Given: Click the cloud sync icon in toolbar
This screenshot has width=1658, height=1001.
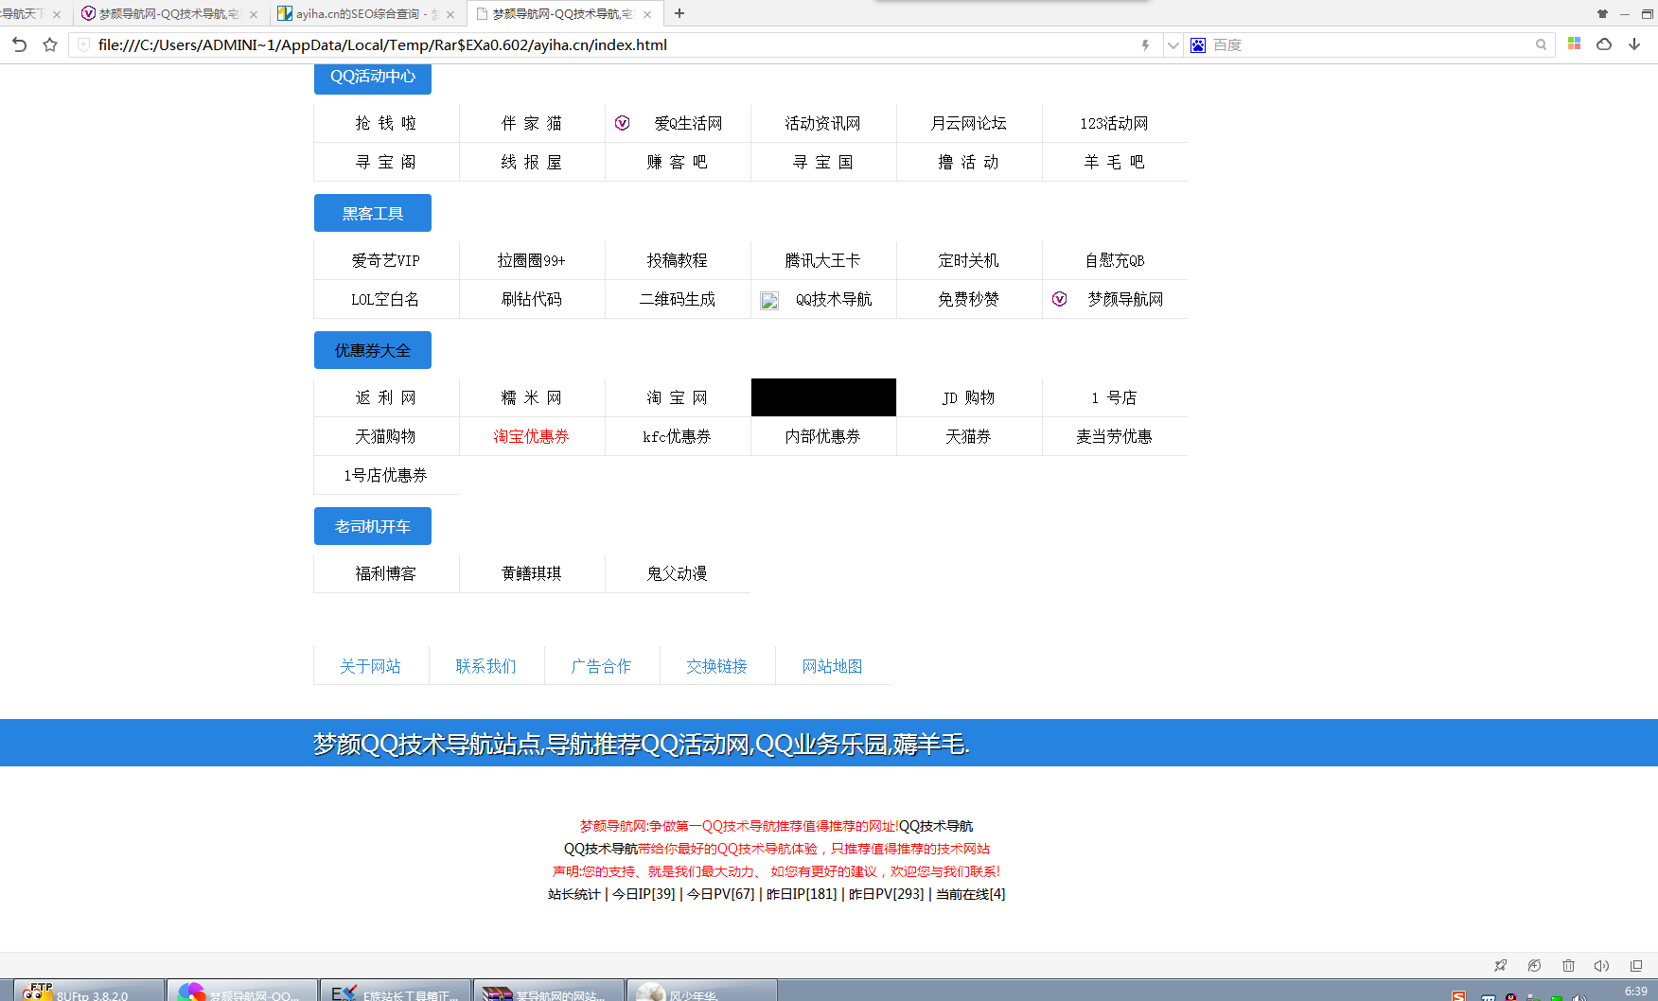Looking at the screenshot, I should pyautogui.click(x=1604, y=44).
